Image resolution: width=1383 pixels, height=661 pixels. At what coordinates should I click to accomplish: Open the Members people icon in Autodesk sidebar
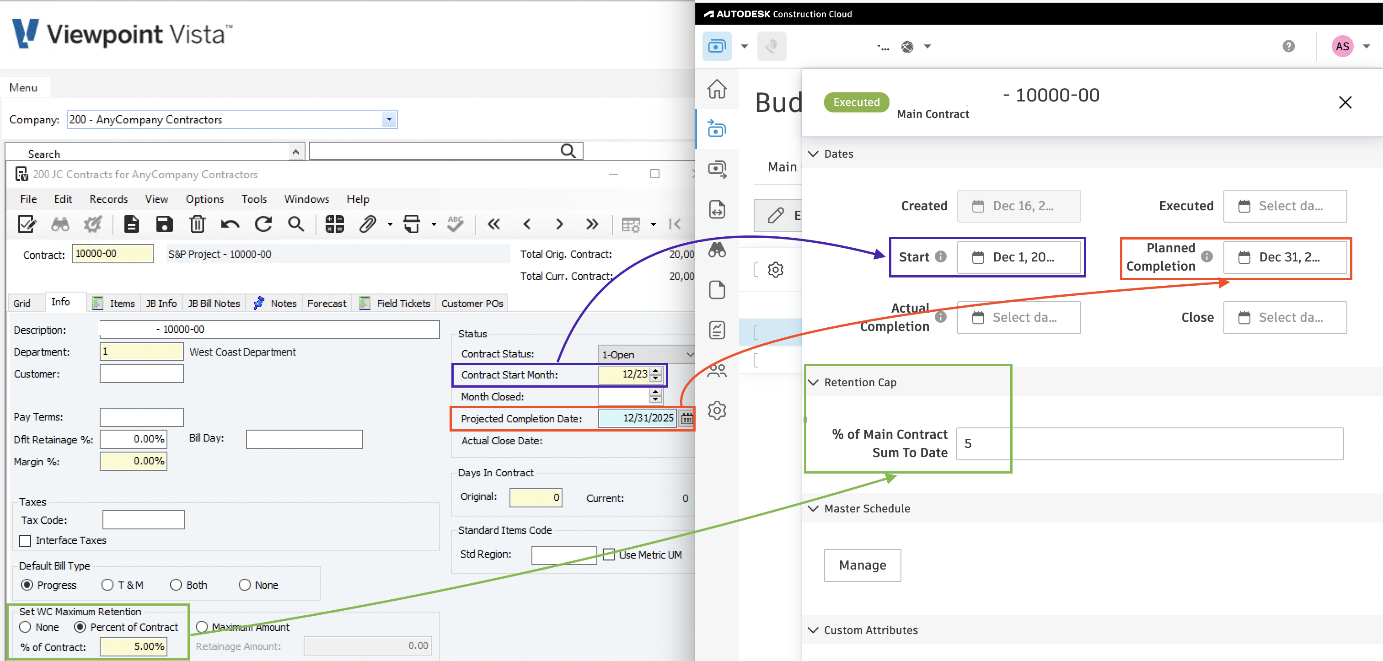coord(717,370)
